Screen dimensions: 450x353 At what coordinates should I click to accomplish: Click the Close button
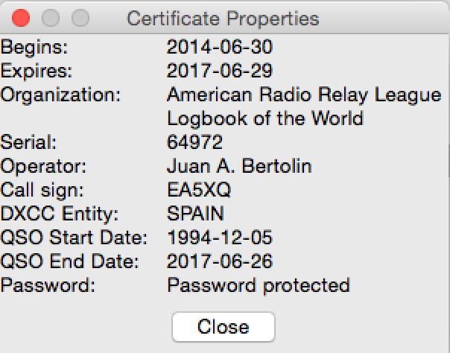pos(224,327)
